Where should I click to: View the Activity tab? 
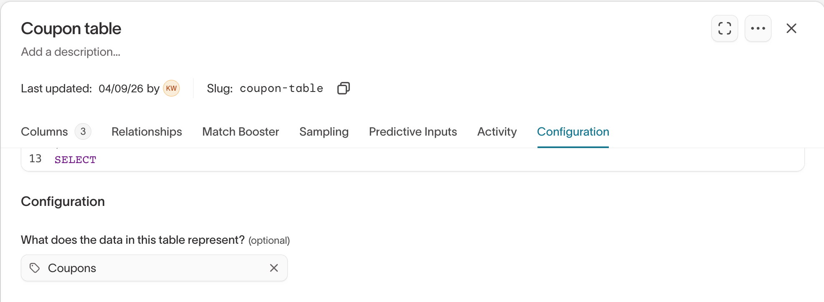pos(497,132)
